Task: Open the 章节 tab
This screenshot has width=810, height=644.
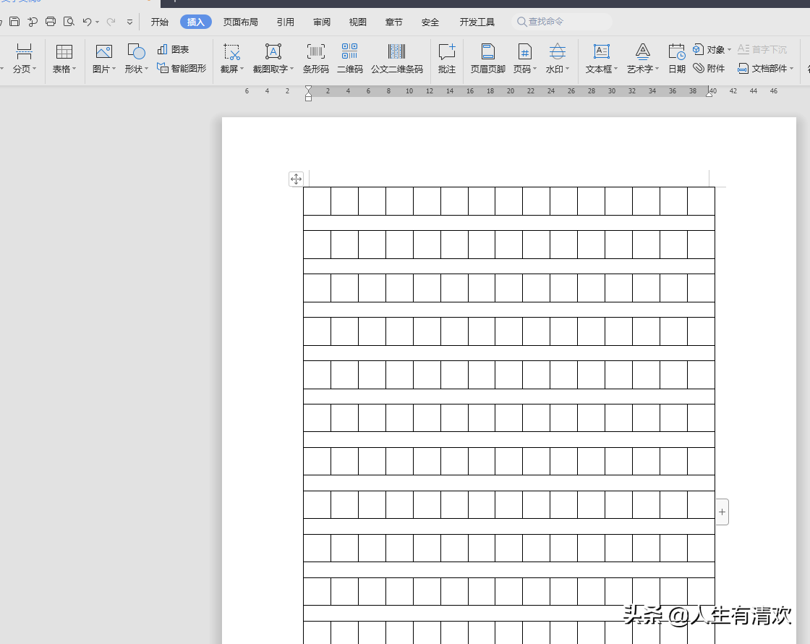Action: click(393, 22)
